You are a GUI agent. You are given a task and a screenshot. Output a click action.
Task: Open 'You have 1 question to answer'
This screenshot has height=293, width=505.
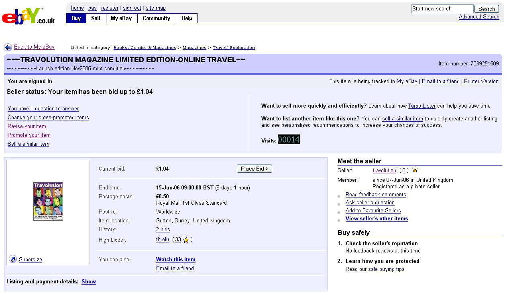click(43, 109)
